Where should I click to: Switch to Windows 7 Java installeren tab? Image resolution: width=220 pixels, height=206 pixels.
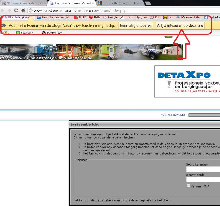click(24, 3)
